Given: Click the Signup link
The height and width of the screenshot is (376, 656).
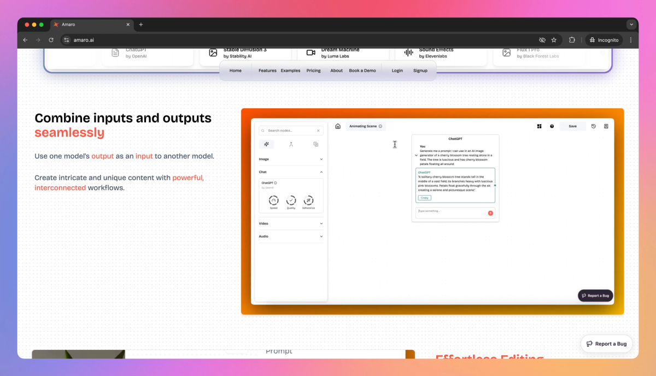Looking at the screenshot, I should [x=420, y=70].
